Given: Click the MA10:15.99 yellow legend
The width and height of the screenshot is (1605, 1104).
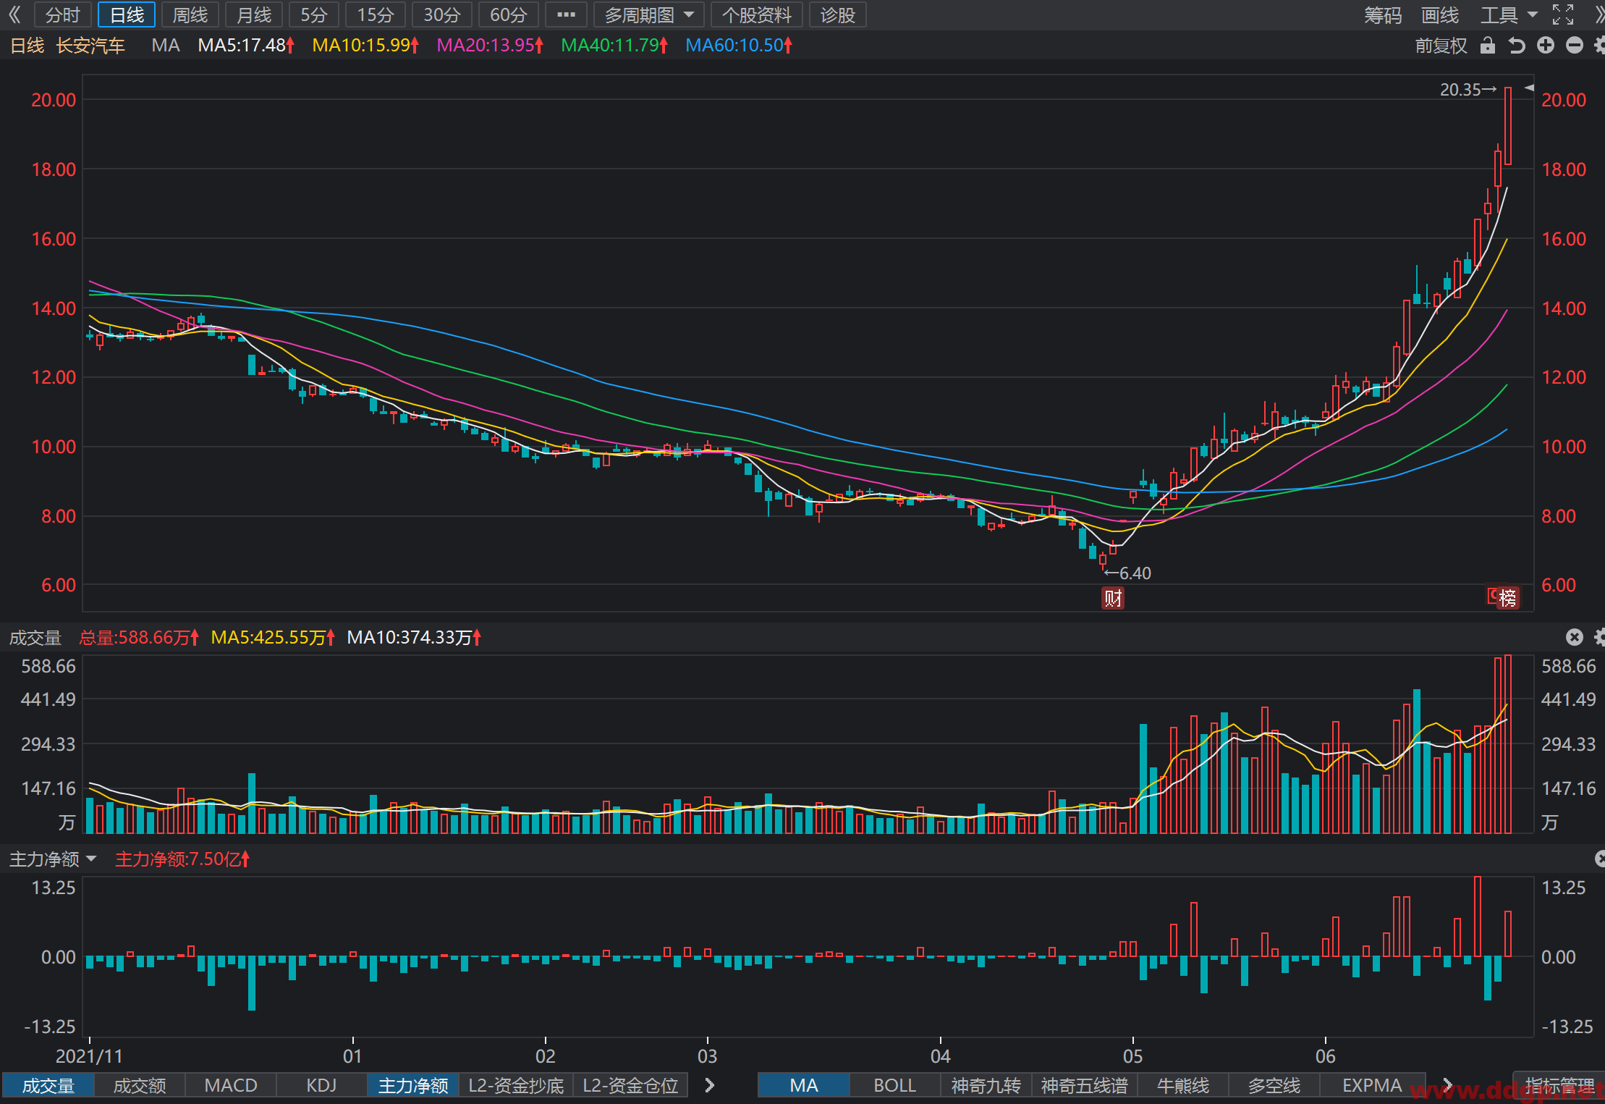Looking at the screenshot, I should click(x=365, y=46).
